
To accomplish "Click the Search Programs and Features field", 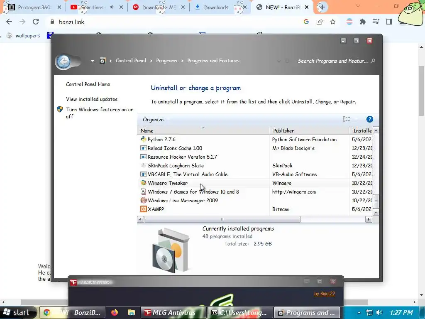I will (332, 61).
